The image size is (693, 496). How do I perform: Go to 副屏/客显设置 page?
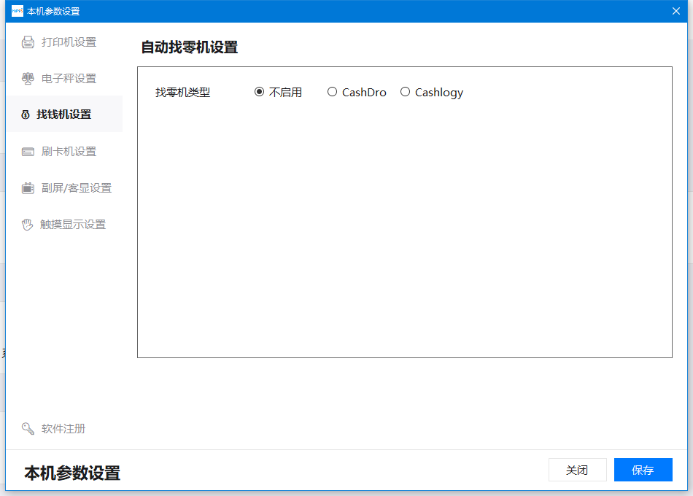(64, 188)
